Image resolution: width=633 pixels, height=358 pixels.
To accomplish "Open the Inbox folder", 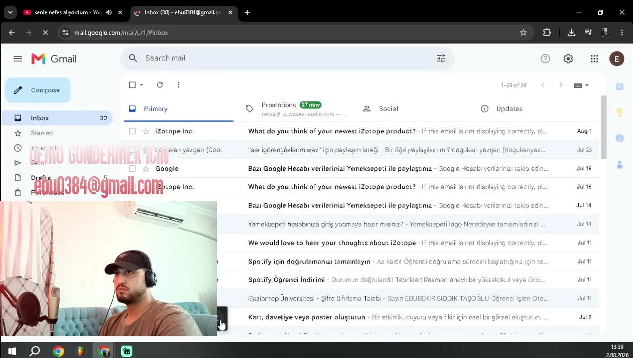I will point(57,118).
